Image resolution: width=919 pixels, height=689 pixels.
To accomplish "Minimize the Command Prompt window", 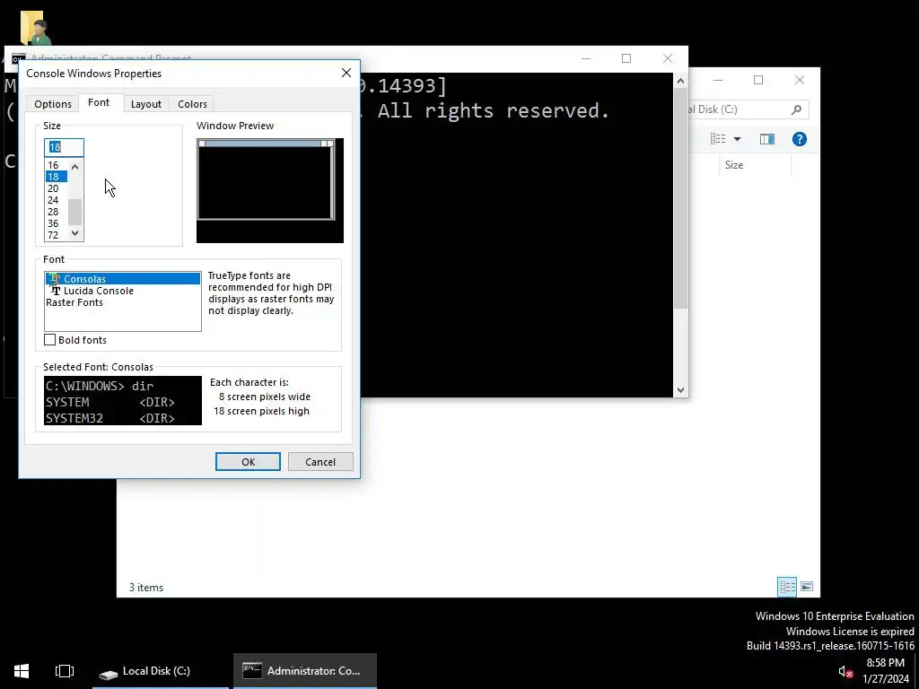I will [585, 58].
